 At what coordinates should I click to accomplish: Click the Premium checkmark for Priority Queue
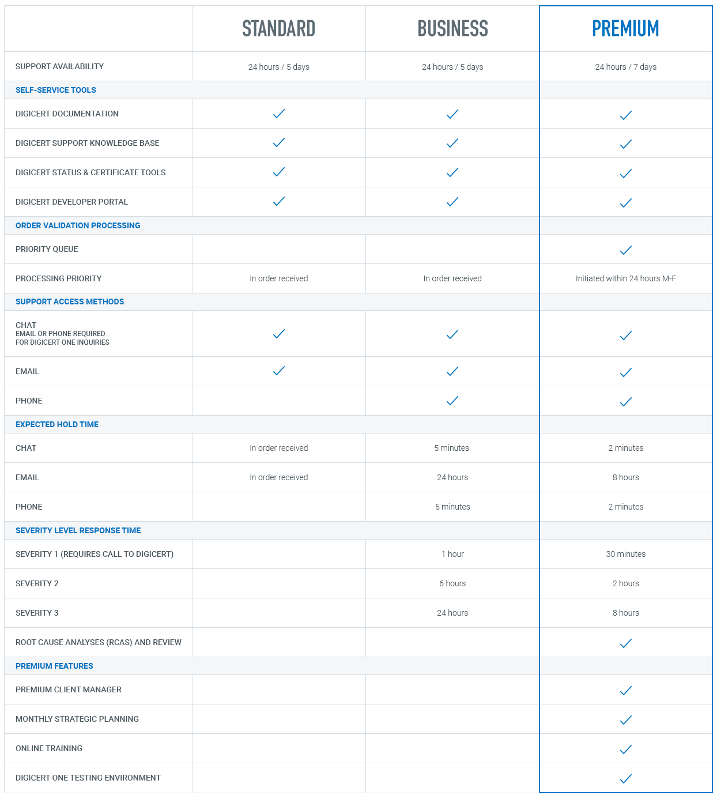click(626, 250)
